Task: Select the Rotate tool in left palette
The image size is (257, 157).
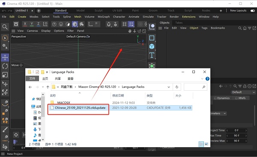Action: coord(5,66)
